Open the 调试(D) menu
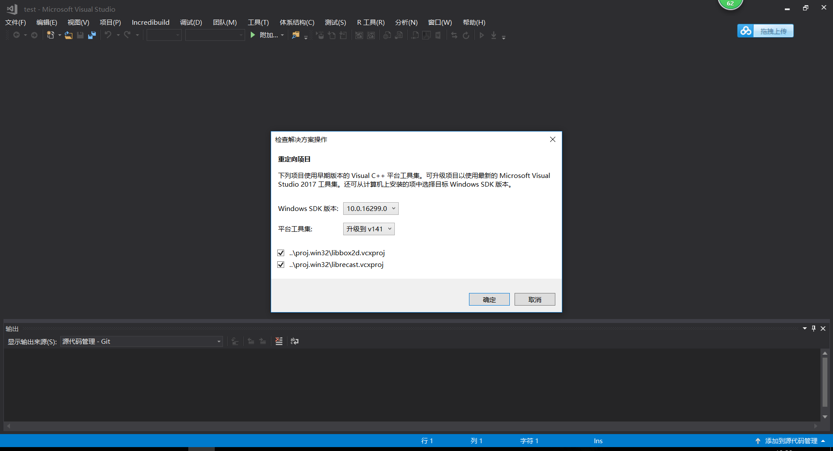833x451 pixels. [191, 22]
